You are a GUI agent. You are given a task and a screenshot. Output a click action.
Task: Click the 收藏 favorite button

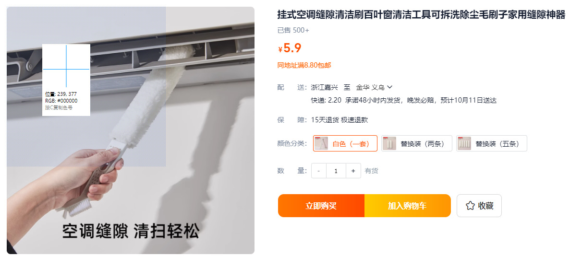pyautogui.click(x=479, y=206)
